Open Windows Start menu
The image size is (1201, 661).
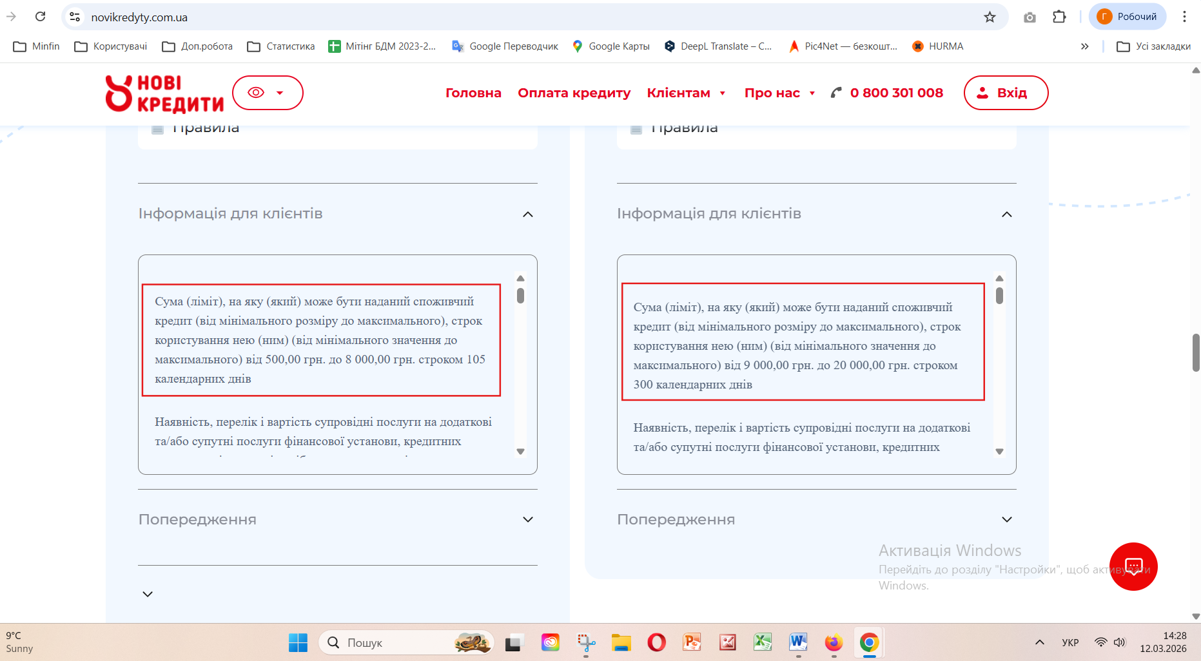pyautogui.click(x=298, y=642)
